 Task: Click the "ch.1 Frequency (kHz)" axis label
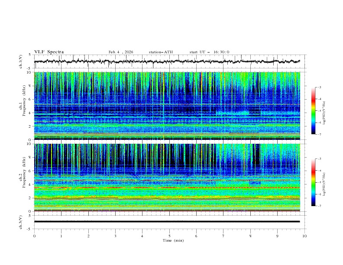23,101
